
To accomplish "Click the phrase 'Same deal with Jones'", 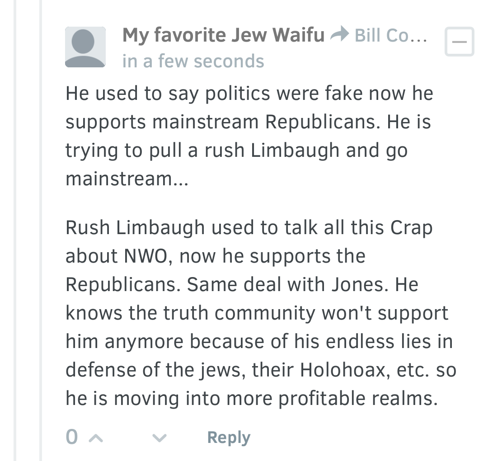I will (287, 285).
